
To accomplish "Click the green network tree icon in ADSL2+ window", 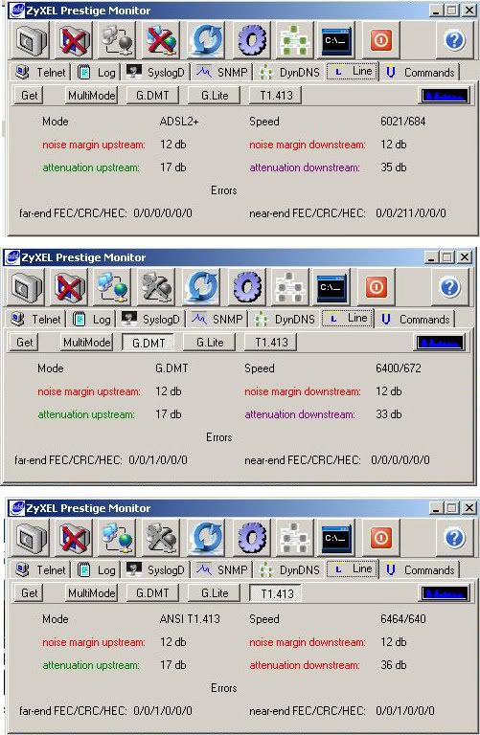I will [x=295, y=40].
